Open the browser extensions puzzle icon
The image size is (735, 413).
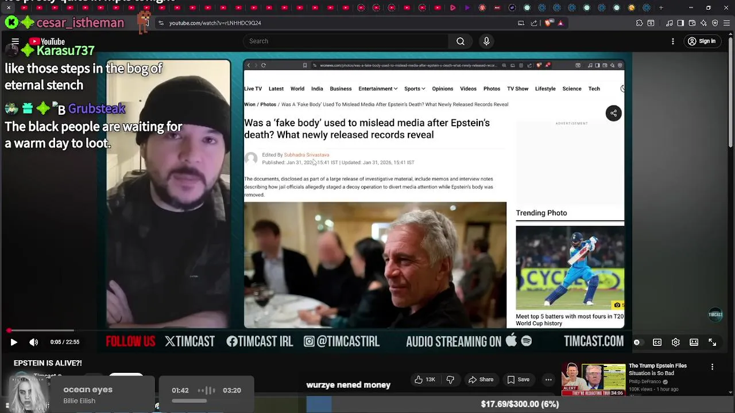(x=639, y=23)
